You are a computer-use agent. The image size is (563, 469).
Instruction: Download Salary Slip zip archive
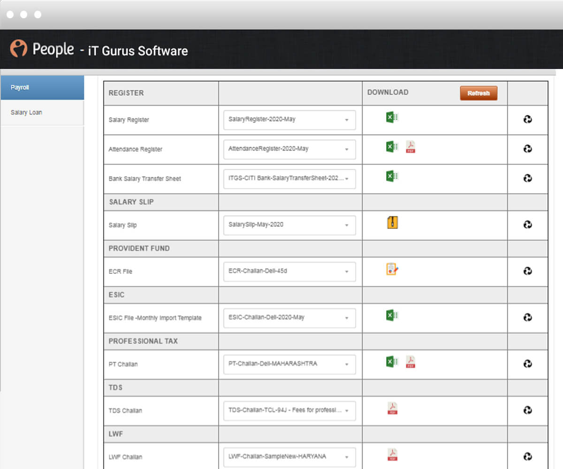392,222
